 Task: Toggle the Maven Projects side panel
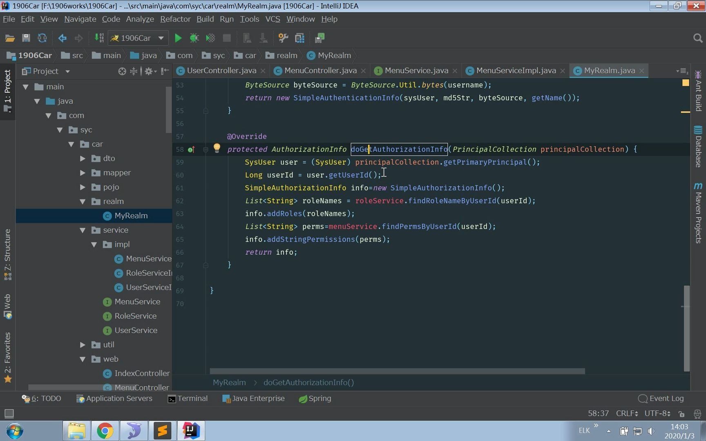(x=698, y=213)
